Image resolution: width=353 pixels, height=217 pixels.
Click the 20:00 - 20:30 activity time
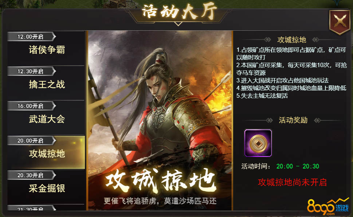click(298, 166)
